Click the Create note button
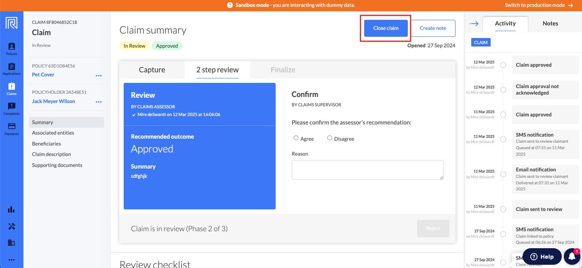 coord(433,28)
